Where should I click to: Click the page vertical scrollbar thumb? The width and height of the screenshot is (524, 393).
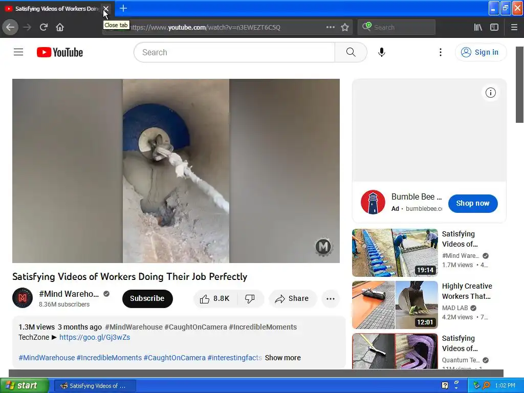[x=520, y=84]
